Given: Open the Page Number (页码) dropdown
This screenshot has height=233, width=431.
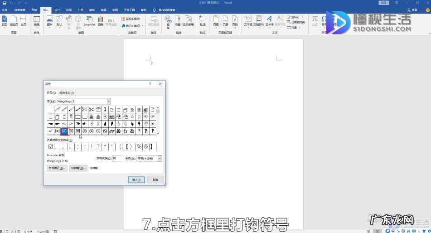Looking at the screenshot, I should click(x=235, y=21).
